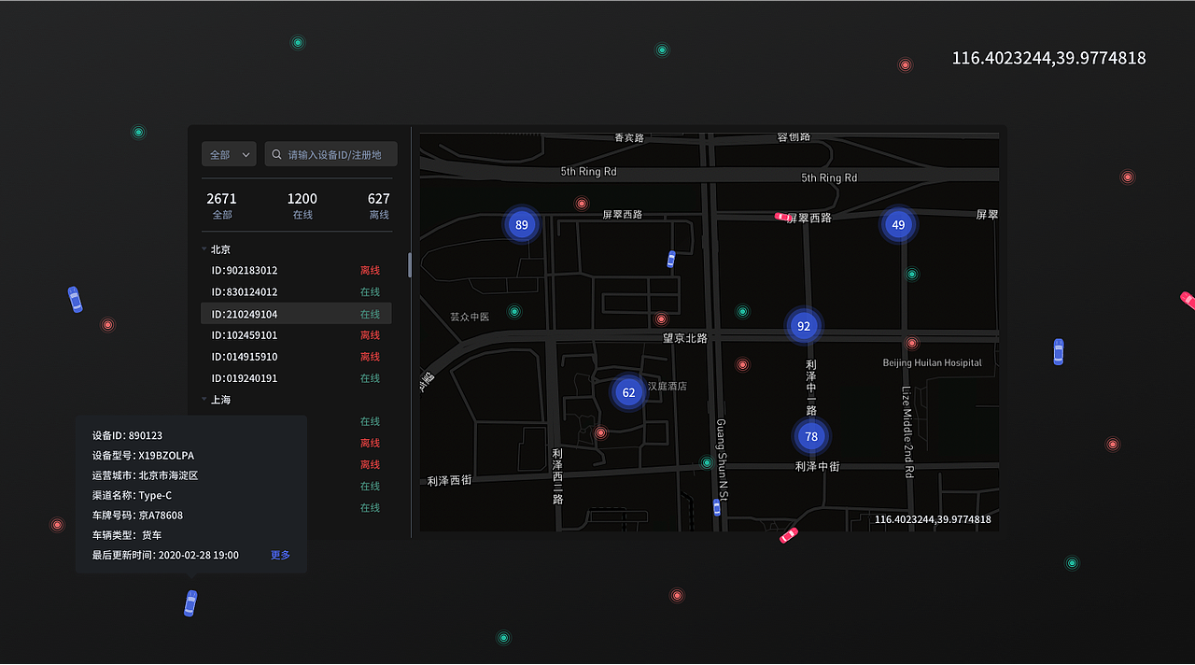Open 更多 link in device info card
The image size is (1195, 665).
(280, 555)
